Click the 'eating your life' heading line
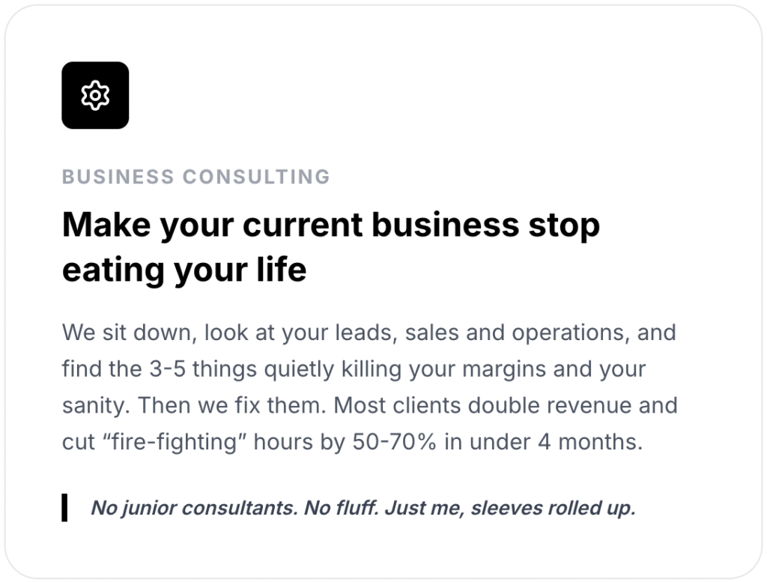This screenshot has height=582, width=767. pyautogui.click(x=184, y=270)
